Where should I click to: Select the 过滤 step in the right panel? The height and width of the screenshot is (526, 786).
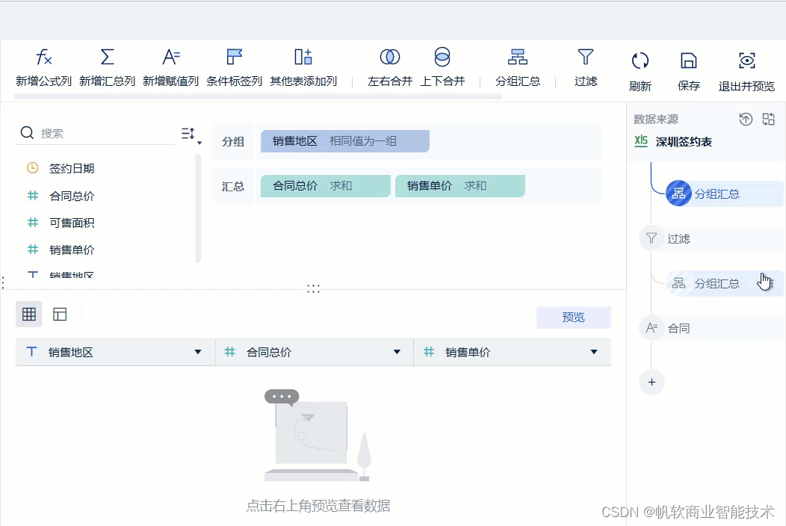tap(678, 238)
